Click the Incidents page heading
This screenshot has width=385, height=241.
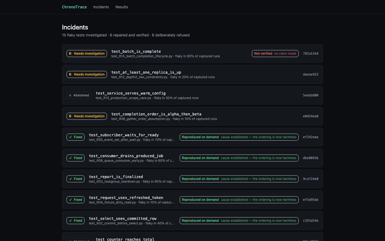click(75, 27)
